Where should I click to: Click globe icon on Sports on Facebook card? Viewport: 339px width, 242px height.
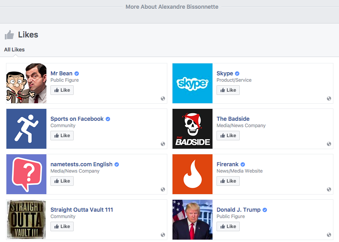pyautogui.click(x=163, y=144)
